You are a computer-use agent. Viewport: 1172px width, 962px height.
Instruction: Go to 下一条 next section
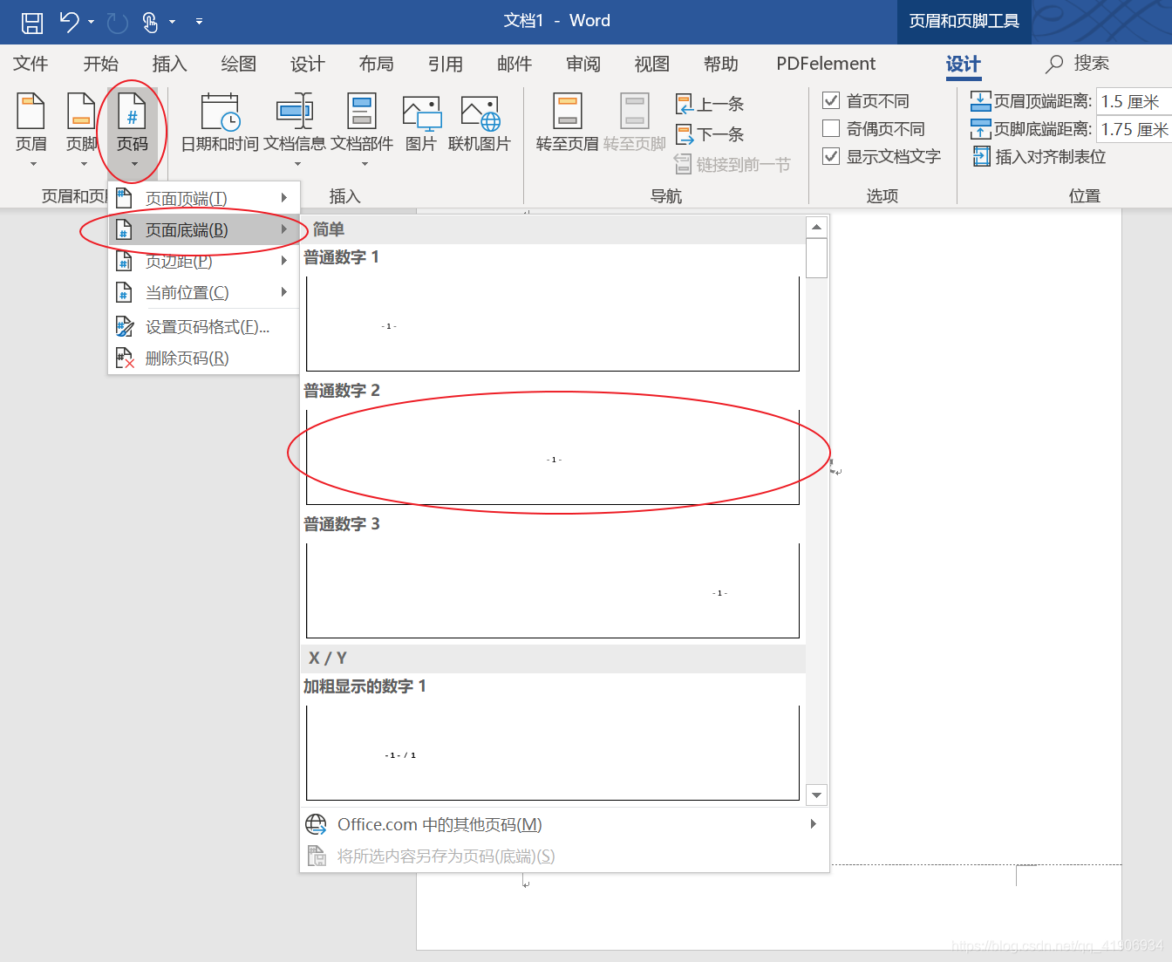coord(710,134)
